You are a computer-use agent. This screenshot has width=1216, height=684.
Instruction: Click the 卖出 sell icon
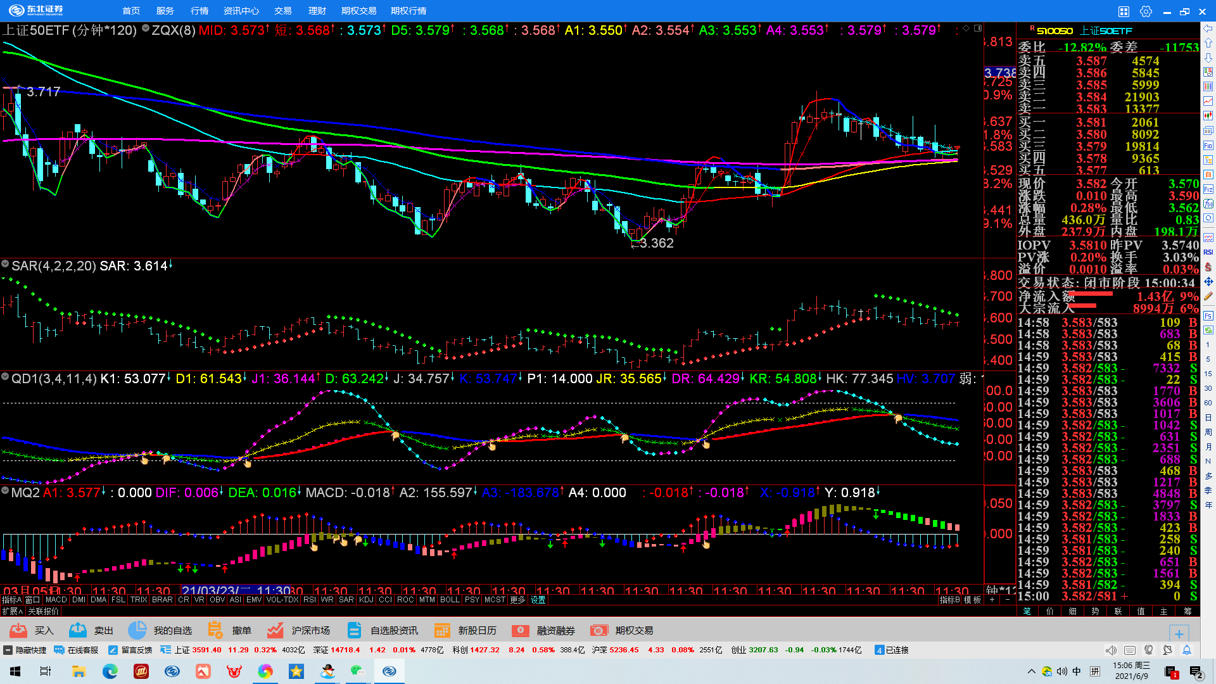tap(78, 630)
